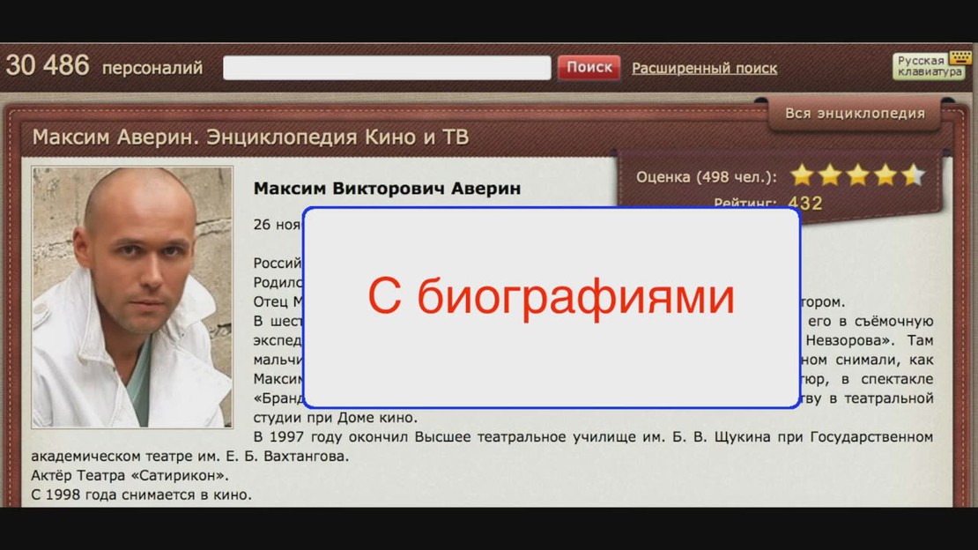The width and height of the screenshot is (978, 550).
Task: Switch to the Вся энциклопедия tab
Action: click(x=855, y=113)
